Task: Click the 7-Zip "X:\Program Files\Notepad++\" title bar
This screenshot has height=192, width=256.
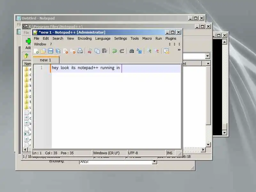Action: (116, 27)
